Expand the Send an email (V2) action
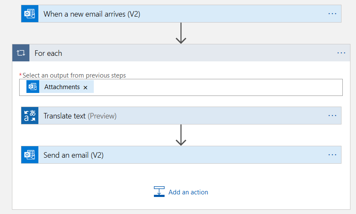 click(171, 155)
